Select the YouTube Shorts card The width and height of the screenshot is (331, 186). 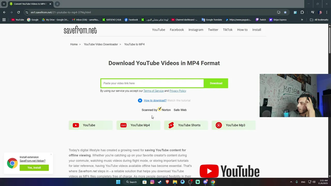(186, 125)
